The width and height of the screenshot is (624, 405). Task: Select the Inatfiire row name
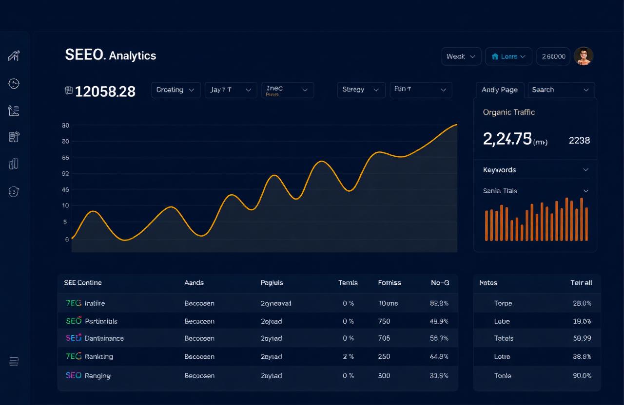(x=95, y=303)
